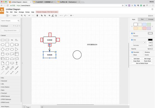Uncheck the Fill checkbox
The height and width of the screenshot is (108, 155).
click(132, 33)
